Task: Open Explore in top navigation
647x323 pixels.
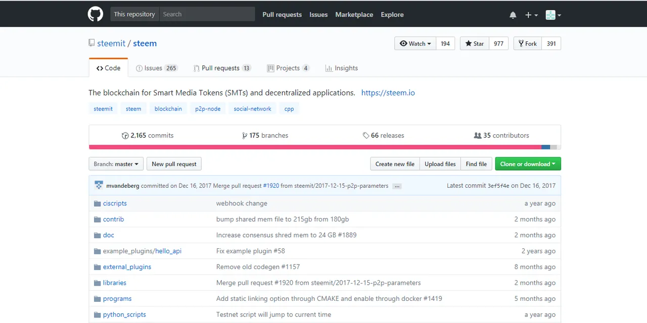Action: tap(392, 15)
